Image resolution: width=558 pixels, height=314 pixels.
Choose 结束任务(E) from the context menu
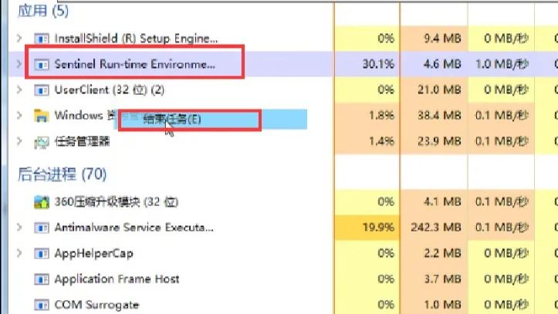pos(189,120)
